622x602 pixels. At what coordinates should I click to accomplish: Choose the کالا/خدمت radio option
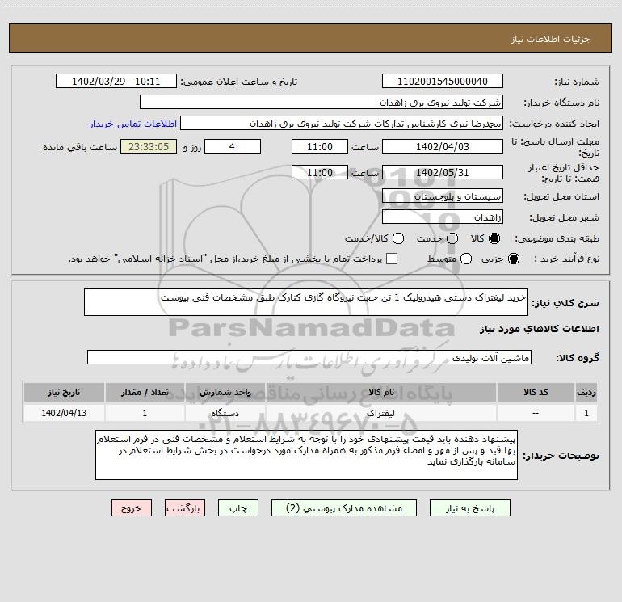tap(396, 238)
